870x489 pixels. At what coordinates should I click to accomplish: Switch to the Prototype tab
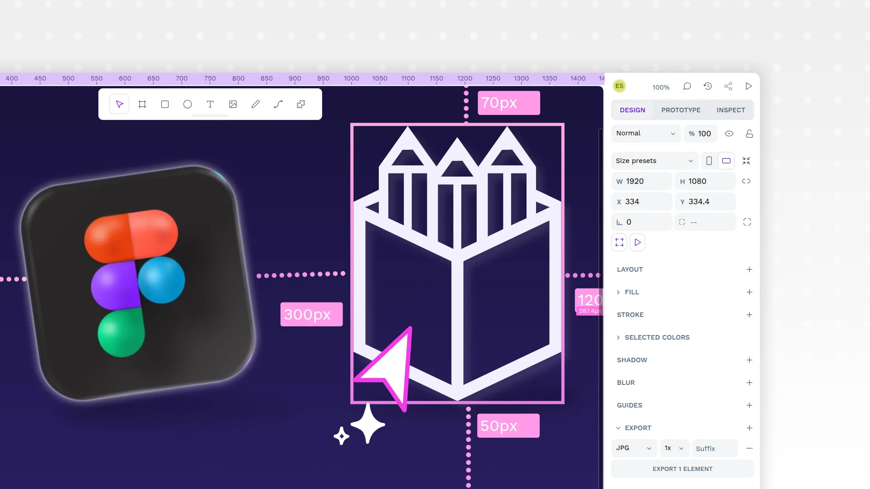pyautogui.click(x=681, y=110)
